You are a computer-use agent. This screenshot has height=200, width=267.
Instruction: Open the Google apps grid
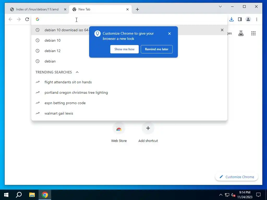[x=253, y=33]
